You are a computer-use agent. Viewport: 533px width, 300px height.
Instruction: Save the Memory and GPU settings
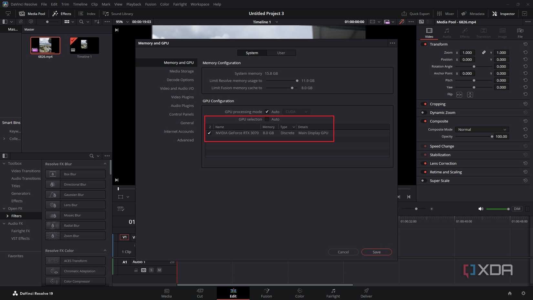tap(376, 252)
